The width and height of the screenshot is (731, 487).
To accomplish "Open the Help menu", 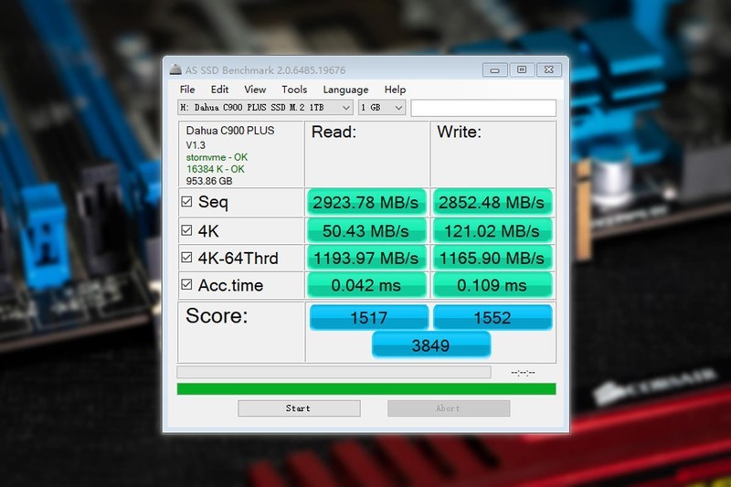I will click(x=395, y=90).
